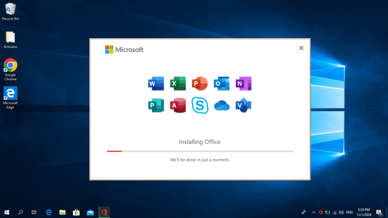Screen dimensions: 388x218
Task: Open the Recycle Bin desktop icon
Action: 10,12
